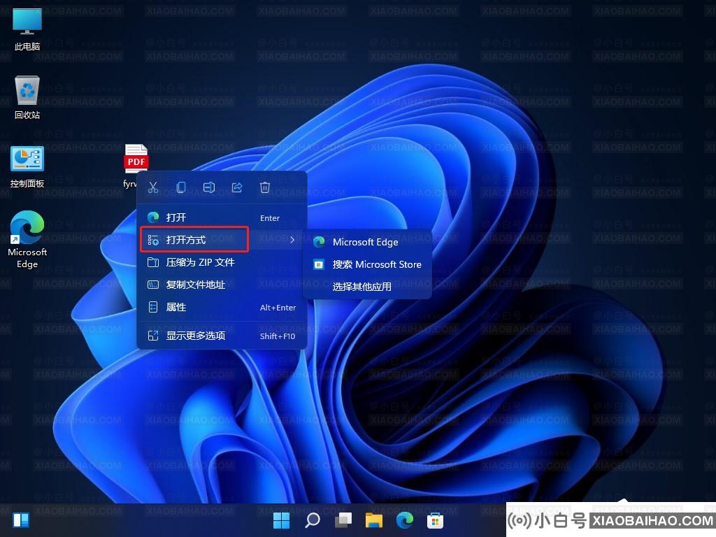Select the 回收站 recycle bin icon

(27, 97)
